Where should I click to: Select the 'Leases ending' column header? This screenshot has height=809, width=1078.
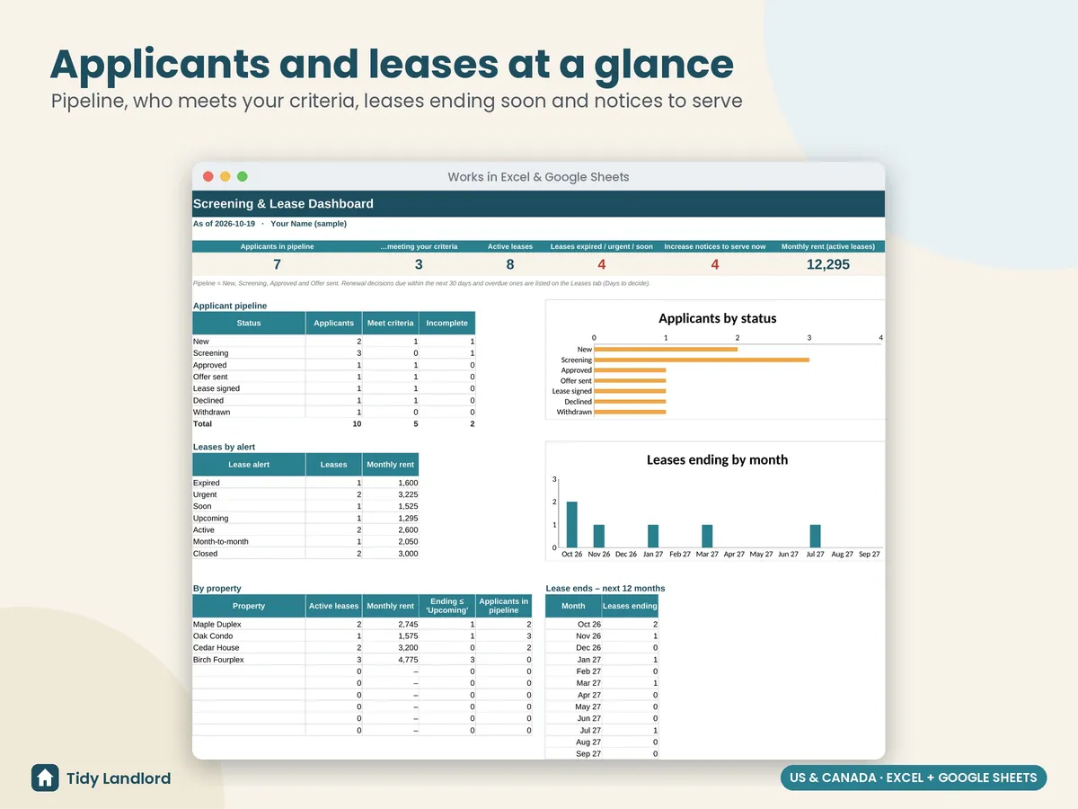point(630,606)
